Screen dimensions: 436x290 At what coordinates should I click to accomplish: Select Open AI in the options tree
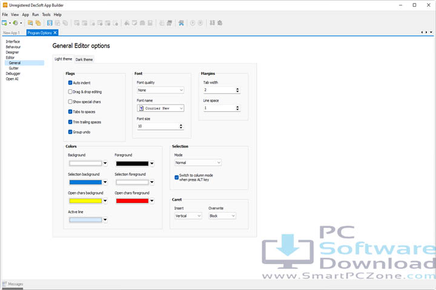(12, 79)
